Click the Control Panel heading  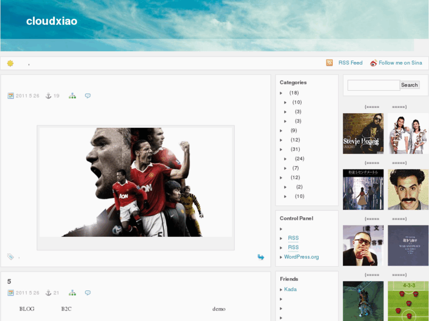pyautogui.click(x=296, y=219)
